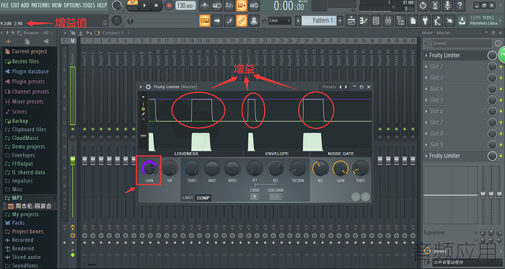Click the main pitch knob in toolbar
Screen dimensions: 505x269
pos(117,21)
